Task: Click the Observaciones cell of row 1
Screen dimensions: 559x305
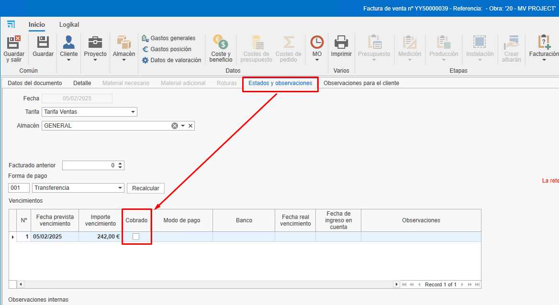Action: (421, 236)
